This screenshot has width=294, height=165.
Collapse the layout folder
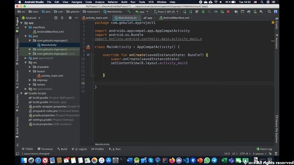click(x=30, y=71)
